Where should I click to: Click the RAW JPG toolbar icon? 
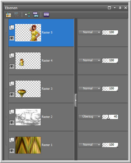pyautogui.click(x=36, y=15)
